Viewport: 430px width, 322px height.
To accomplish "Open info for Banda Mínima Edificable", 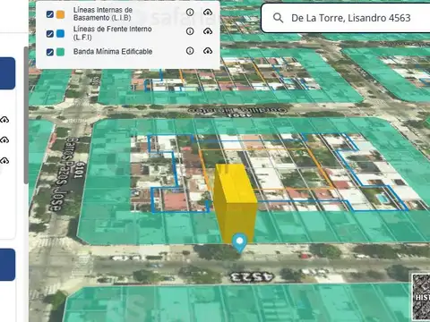I will (x=190, y=51).
